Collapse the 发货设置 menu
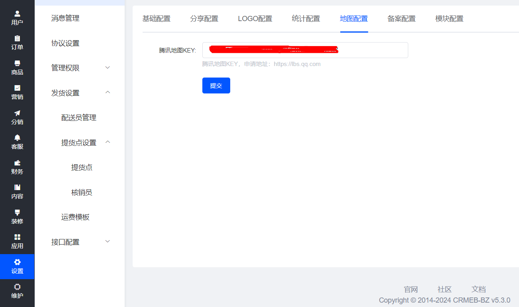This screenshot has width=519, height=307. (80, 93)
